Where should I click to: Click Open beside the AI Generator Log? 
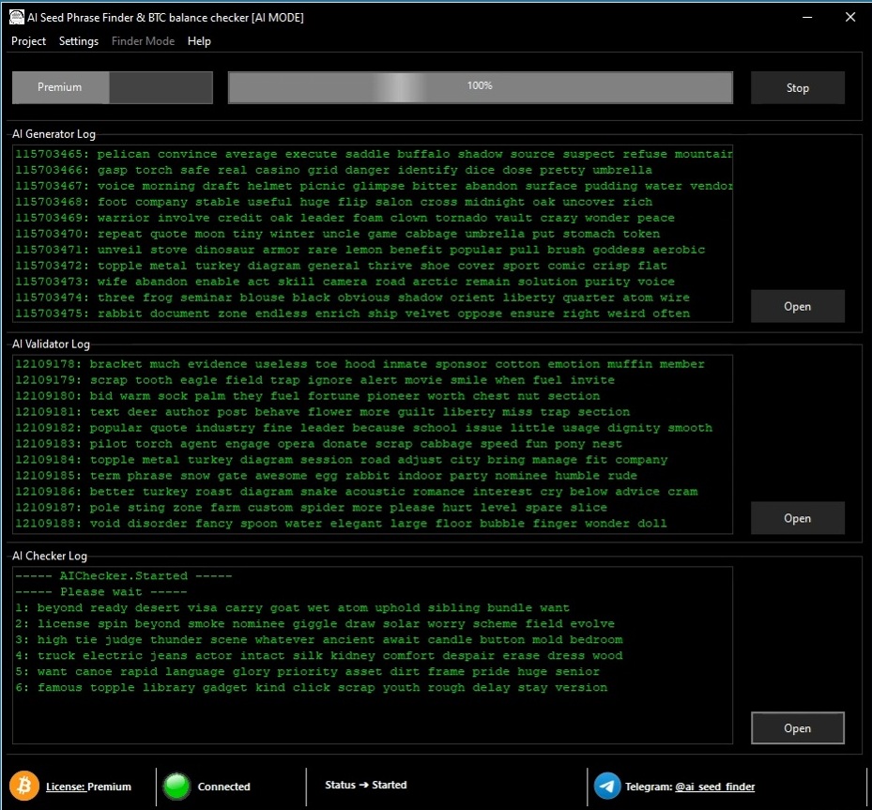[x=797, y=306]
